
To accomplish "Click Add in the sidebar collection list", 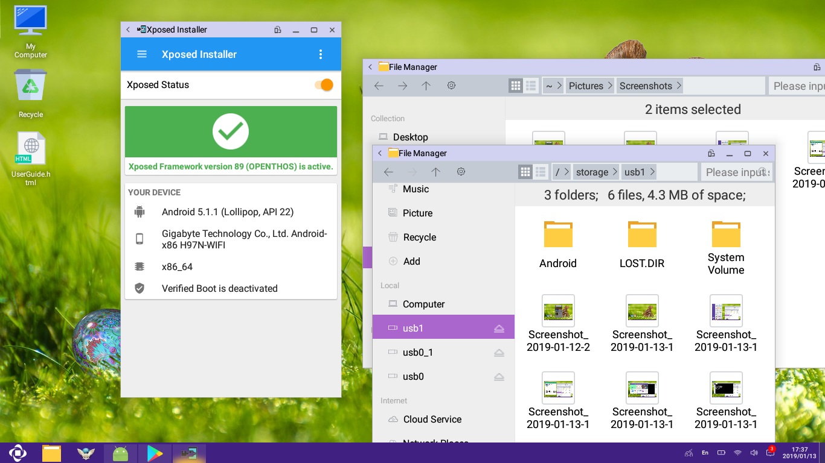I will click(x=443, y=261).
